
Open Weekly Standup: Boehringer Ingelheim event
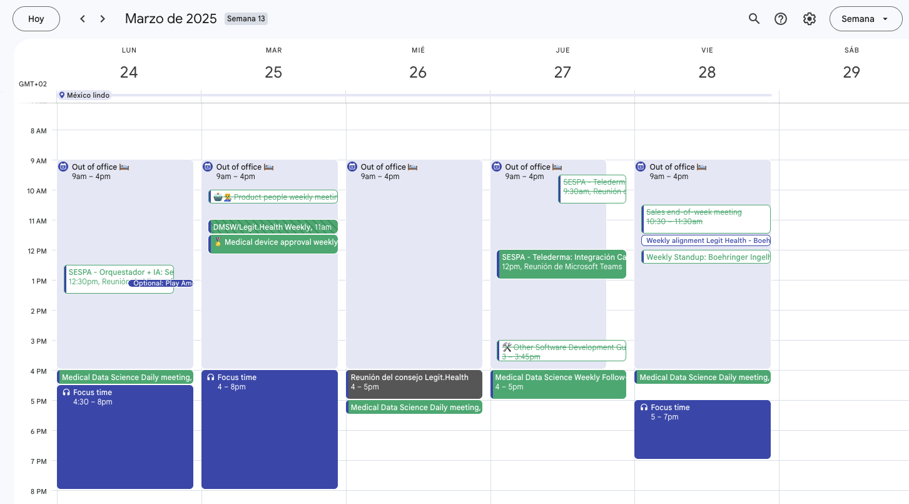tap(706, 257)
